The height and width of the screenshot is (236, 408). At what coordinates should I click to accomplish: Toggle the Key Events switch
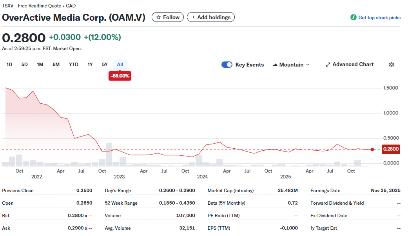[227, 65]
